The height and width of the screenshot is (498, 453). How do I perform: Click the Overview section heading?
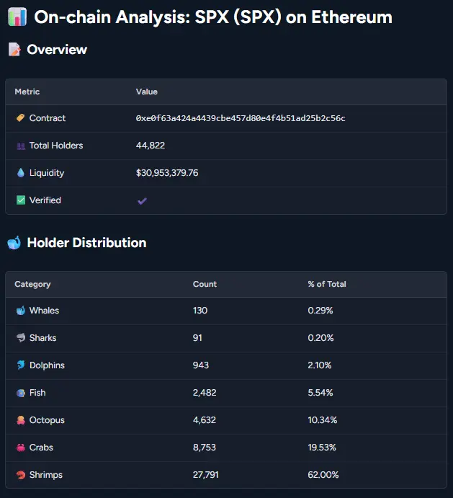point(57,50)
